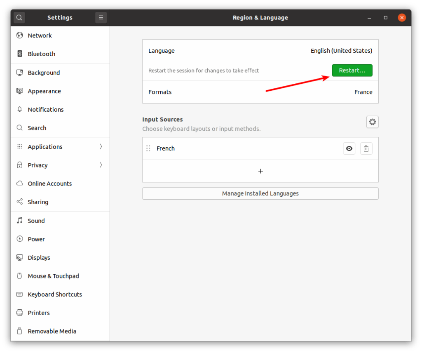This screenshot has width=422, height=353.
Task: Open Manage Installed Languages
Action: coord(260,193)
